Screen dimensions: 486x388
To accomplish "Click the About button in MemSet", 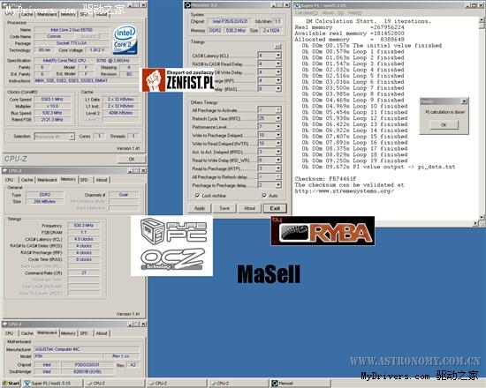I will point(249,208).
